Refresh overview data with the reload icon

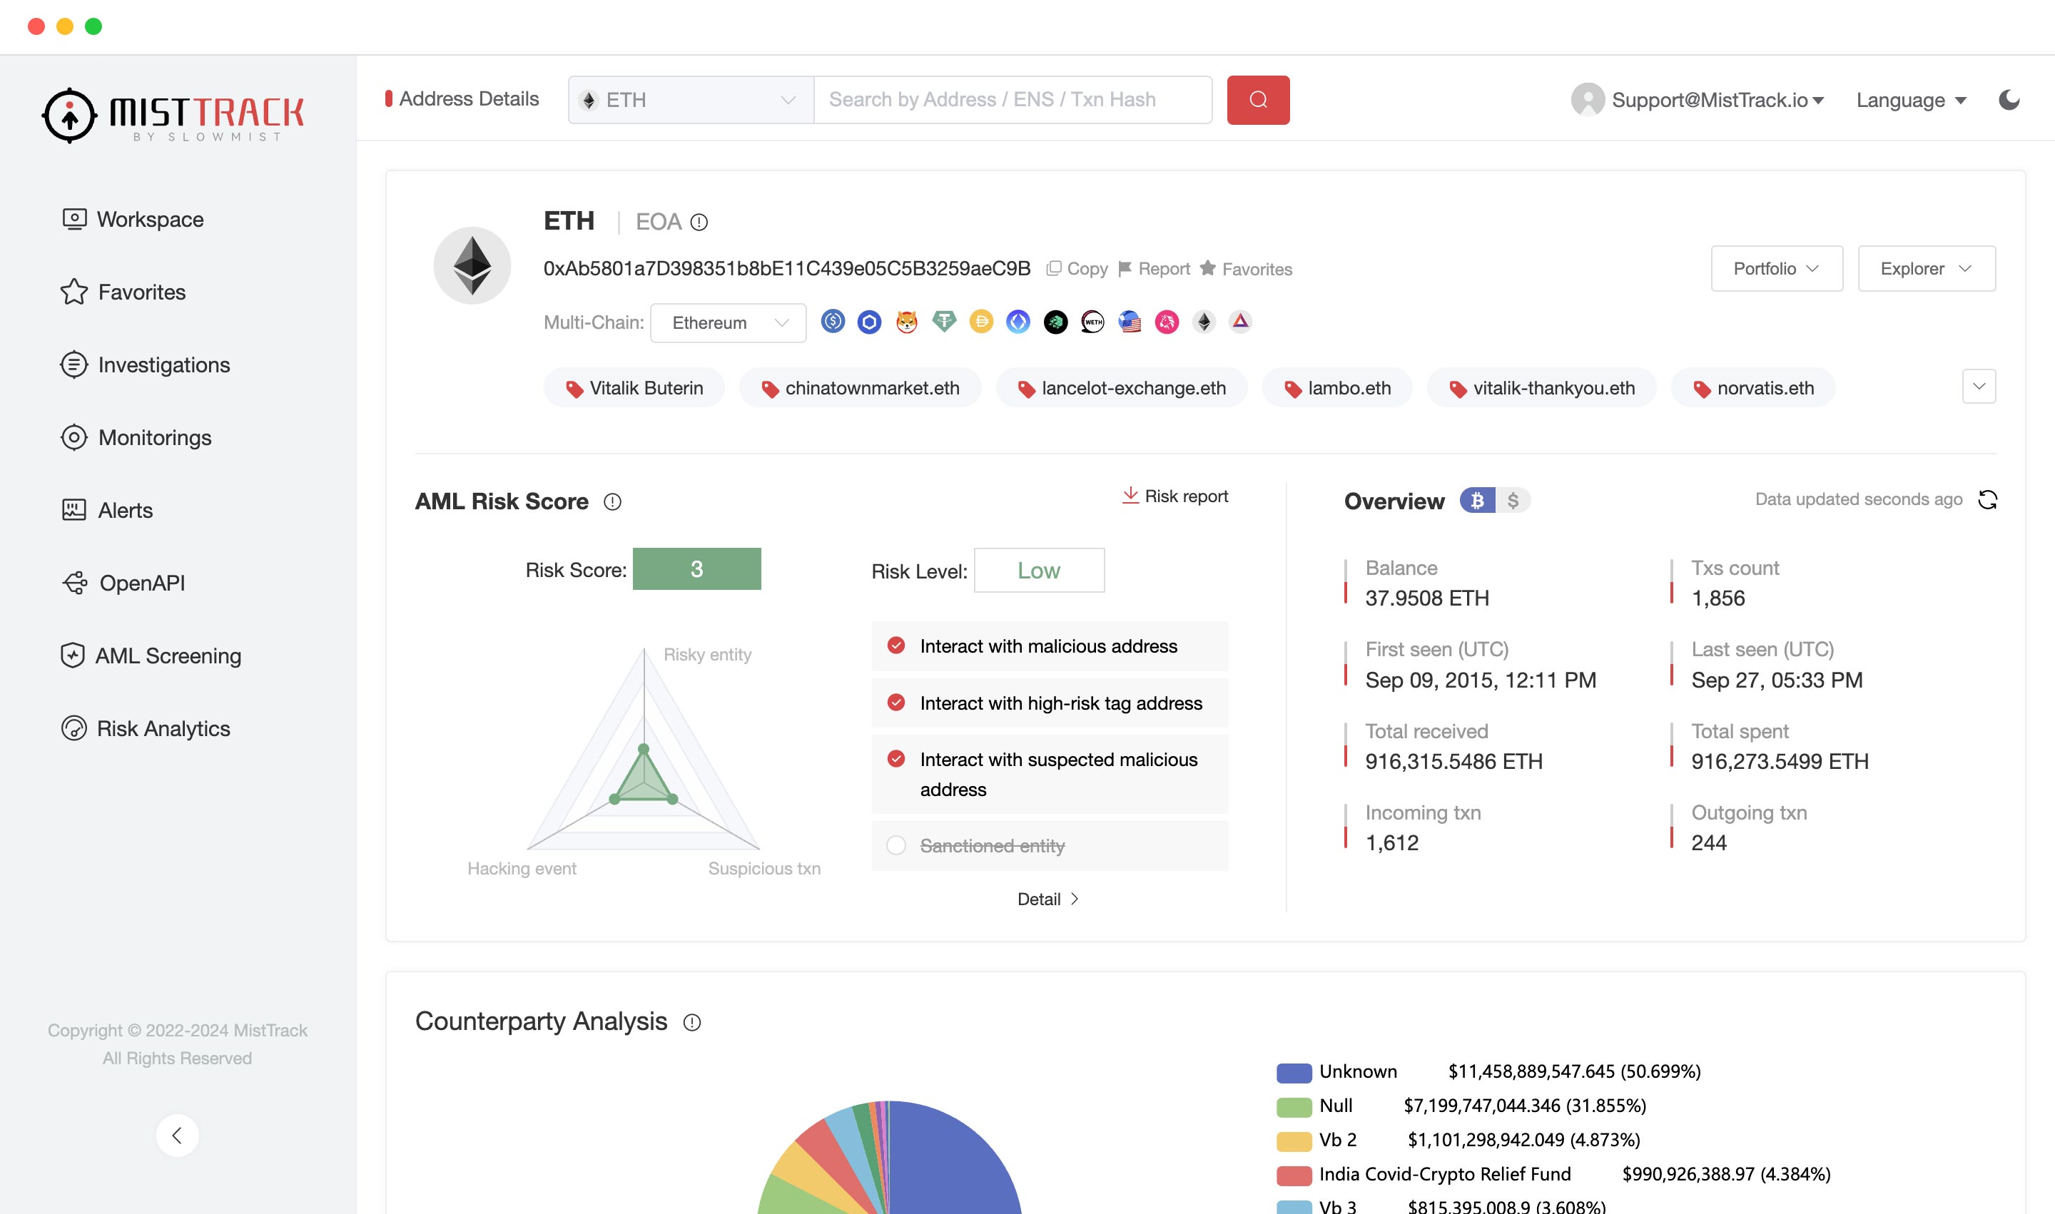pyautogui.click(x=1987, y=499)
